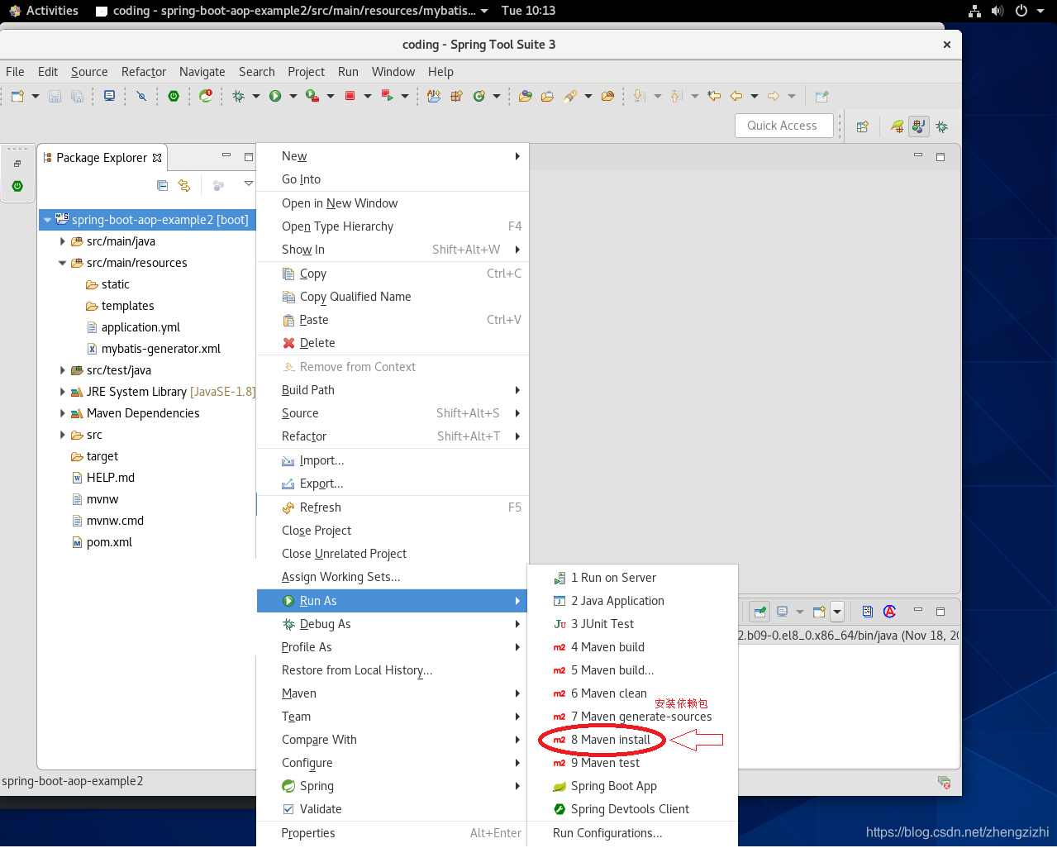Click Refresh in the context menu
The height and width of the screenshot is (848, 1057).
[392, 507]
